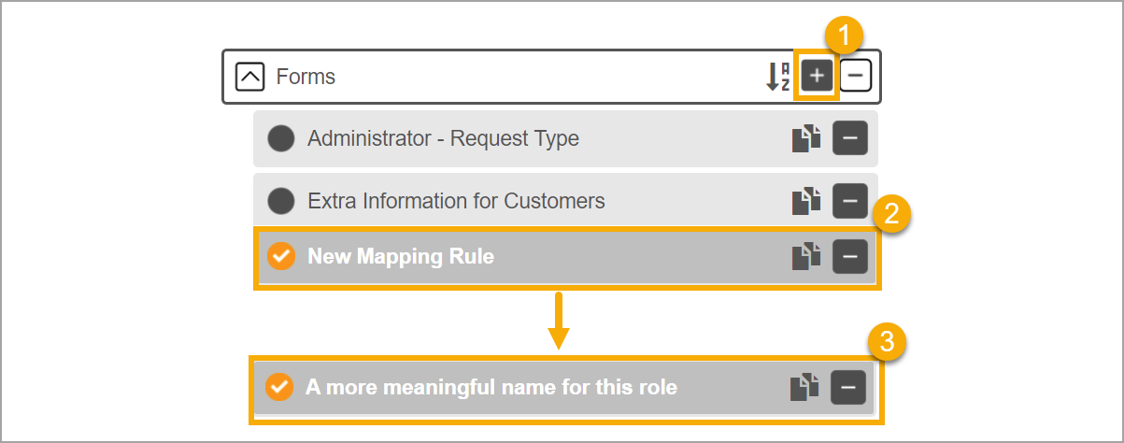
Task: Copy the New Mapping Rule entry
Action: coord(807,256)
